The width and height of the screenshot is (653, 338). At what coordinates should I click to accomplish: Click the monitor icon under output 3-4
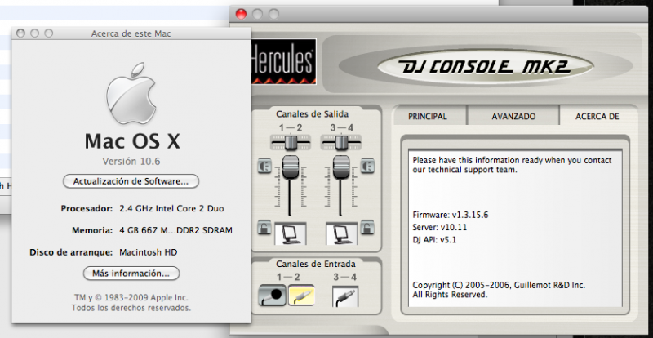341,233
